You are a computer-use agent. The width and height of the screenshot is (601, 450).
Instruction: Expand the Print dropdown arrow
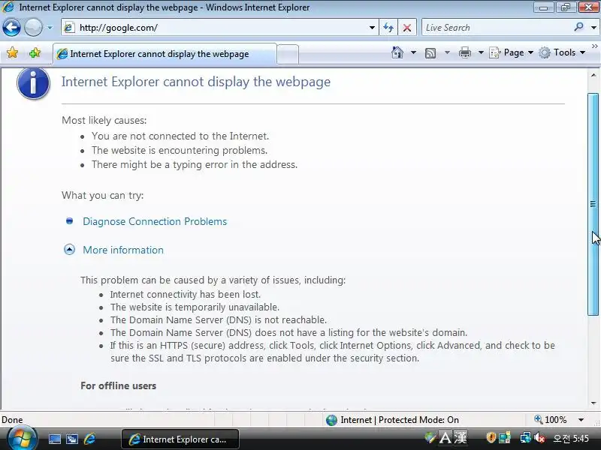pos(481,52)
